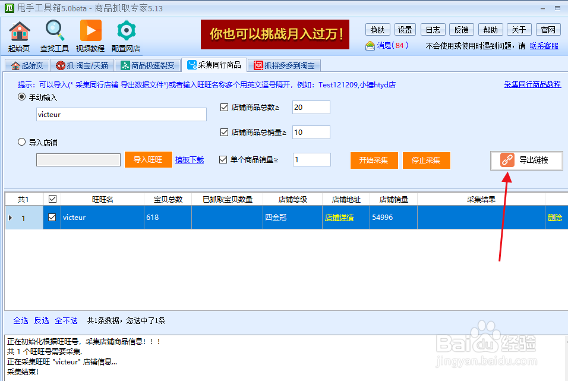Open the 视频教程 video tutorial icon
This screenshot has width=568, height=381.
(x=90, y=30)
